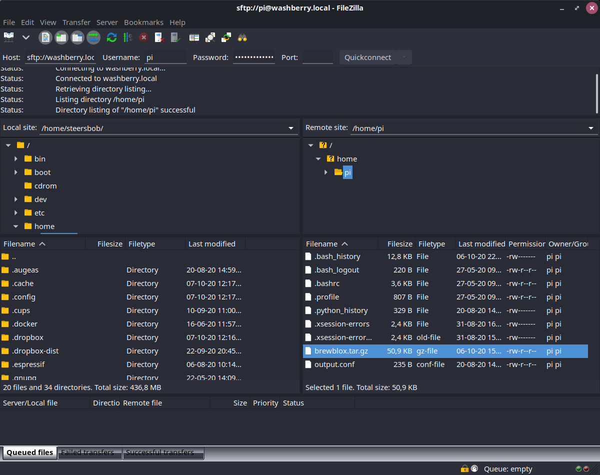Expand the bin folder in local tree
The image size is (600, 475).
[x=16, y=158]
